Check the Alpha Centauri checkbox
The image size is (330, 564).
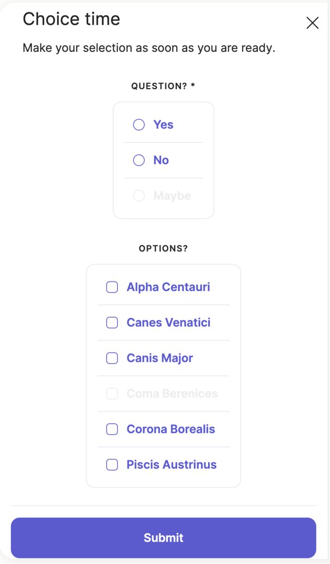pos(112,287)
